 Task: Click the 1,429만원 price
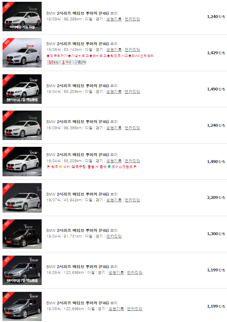click(x=216, y=53)
